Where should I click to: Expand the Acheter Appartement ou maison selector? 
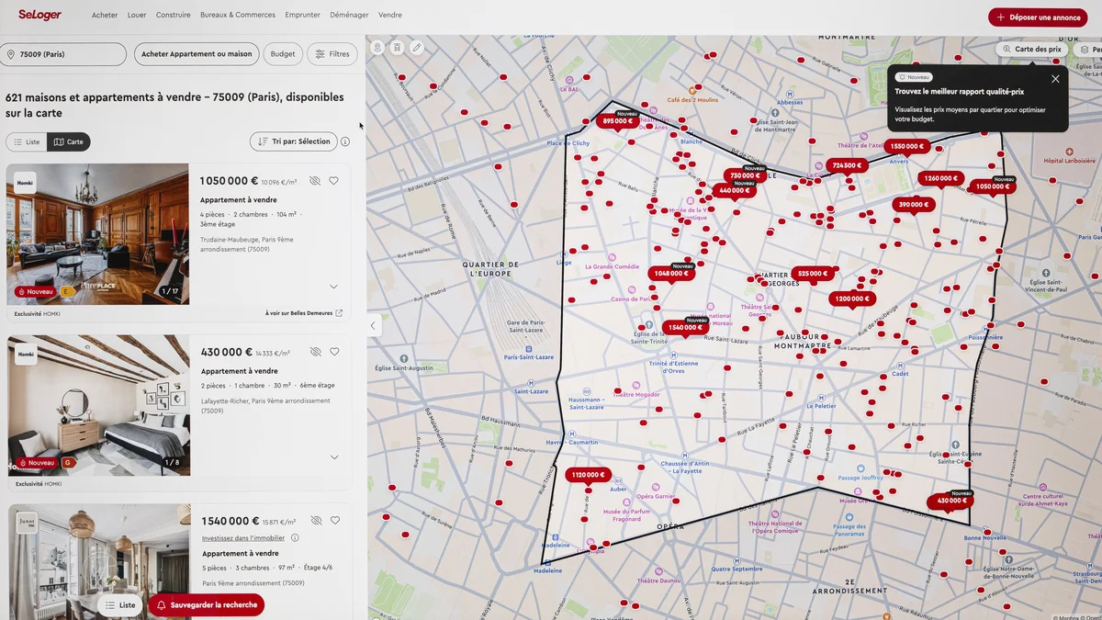pos(196,53)
